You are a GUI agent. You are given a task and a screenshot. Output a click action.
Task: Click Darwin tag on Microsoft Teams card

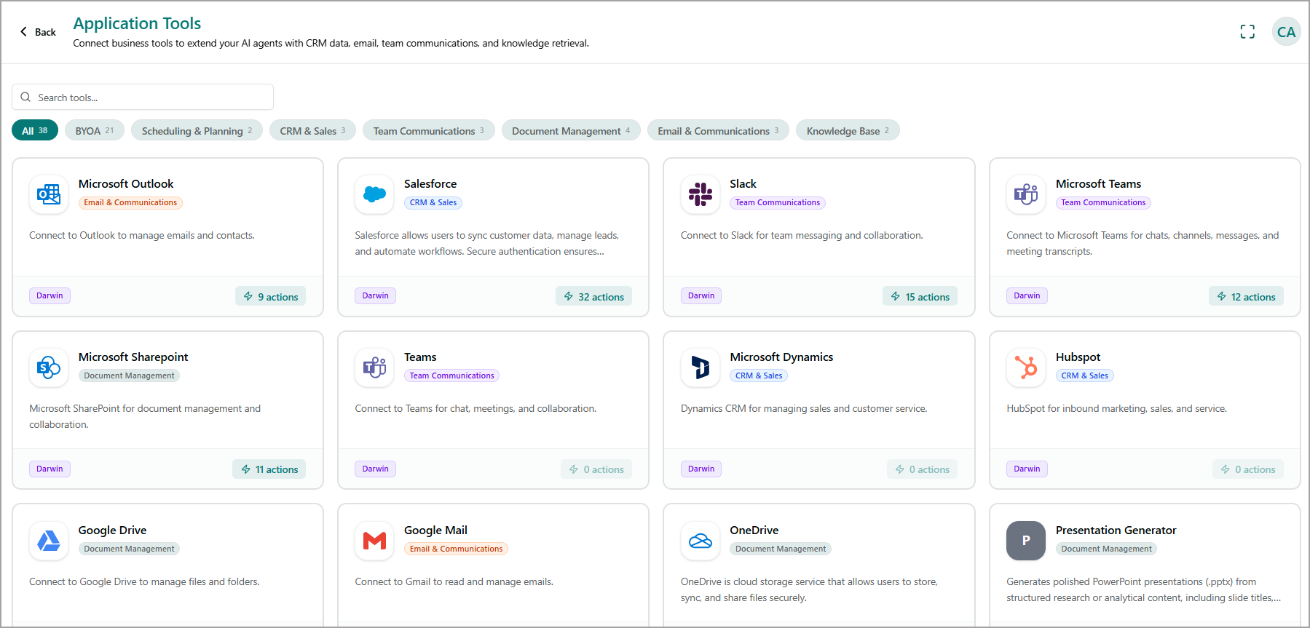[x=1027, y=295]
